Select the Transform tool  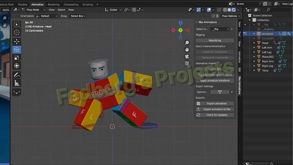pos(17,66)
